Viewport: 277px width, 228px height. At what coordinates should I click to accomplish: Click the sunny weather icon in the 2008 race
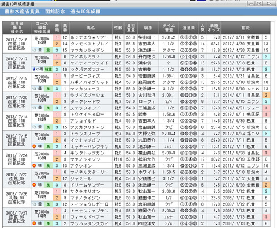(x=34, y=223)
